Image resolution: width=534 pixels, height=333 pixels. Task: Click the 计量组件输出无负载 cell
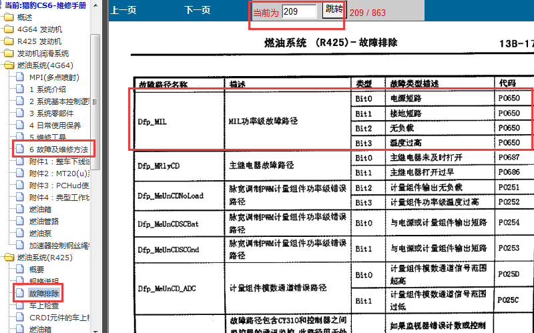coord(440,188)
